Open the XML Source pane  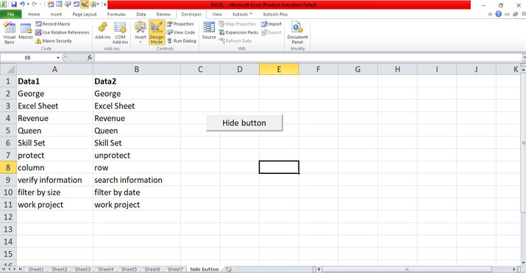pos(209,31)
